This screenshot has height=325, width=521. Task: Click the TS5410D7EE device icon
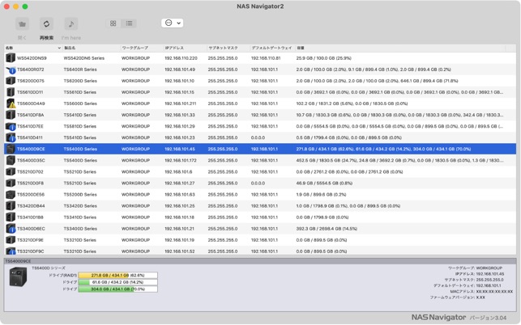[11, 126]
